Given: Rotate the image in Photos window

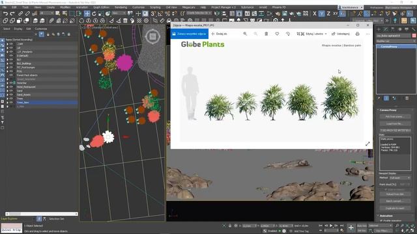Looking at the screenshot, I should coord(288,34).
